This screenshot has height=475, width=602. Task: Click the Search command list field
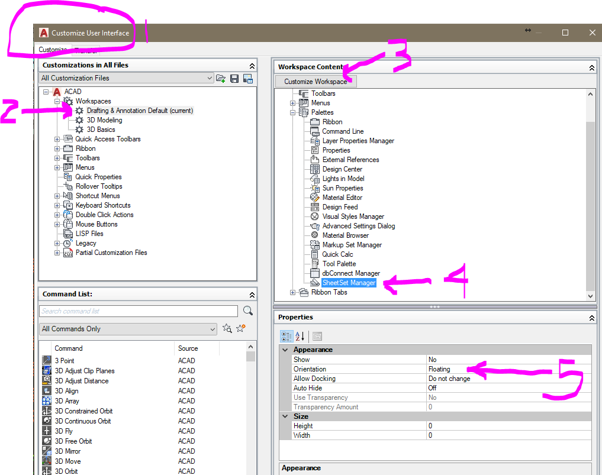coord(139,311)
